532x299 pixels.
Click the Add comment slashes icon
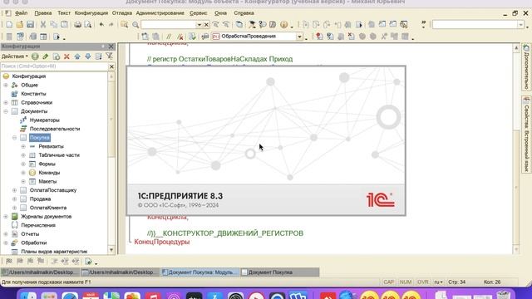(x=169, y=37)
